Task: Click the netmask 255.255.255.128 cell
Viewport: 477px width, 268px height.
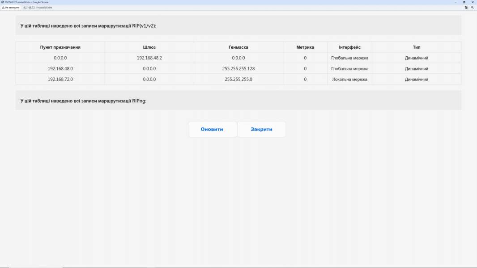Action: 238,69
